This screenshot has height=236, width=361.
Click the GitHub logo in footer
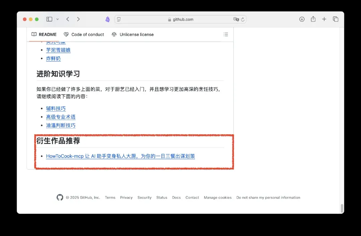tap(60, 197)
